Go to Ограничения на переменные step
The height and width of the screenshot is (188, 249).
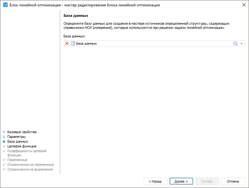30,165
